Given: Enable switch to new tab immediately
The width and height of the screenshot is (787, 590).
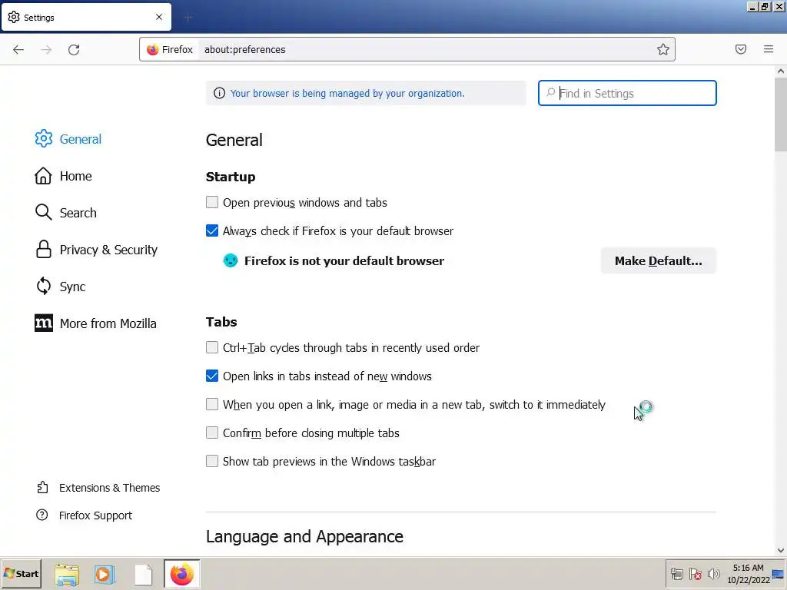Looking at the screenshot, I should 212,404.
